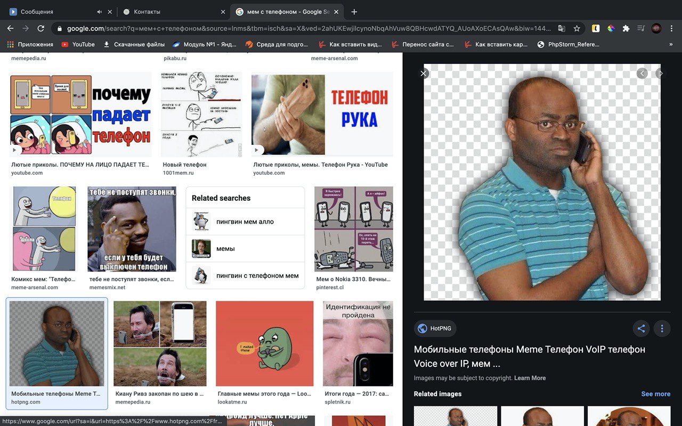Viewport: 682px width, 426px height.
Task: Select пингвин мем алло related search
Action: (x=246, y=222)
